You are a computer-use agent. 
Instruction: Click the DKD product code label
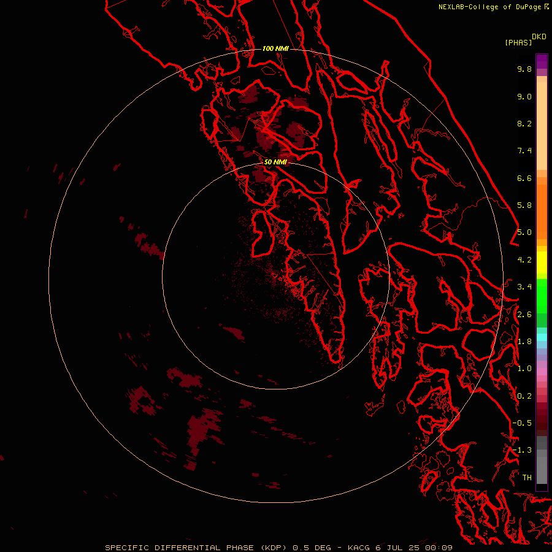(x=539, y=37)
